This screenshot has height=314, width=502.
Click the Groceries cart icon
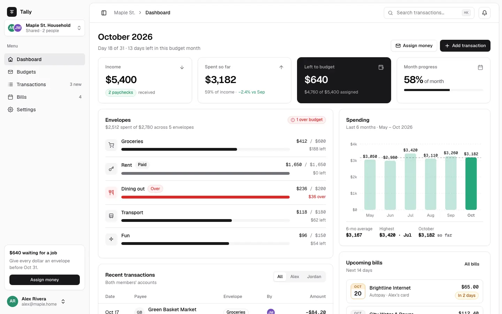[111, 145]
